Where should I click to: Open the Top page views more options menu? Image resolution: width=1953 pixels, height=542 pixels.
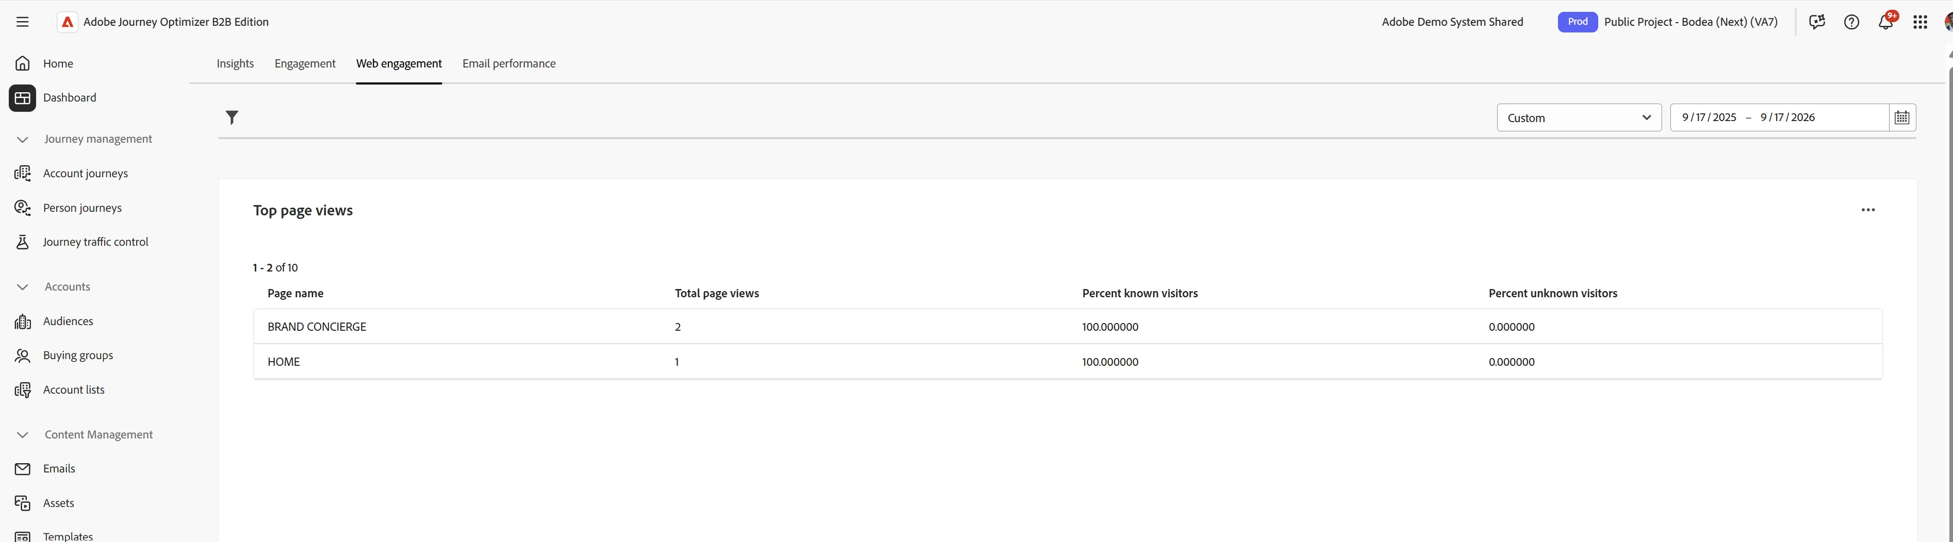point(1867,210)
